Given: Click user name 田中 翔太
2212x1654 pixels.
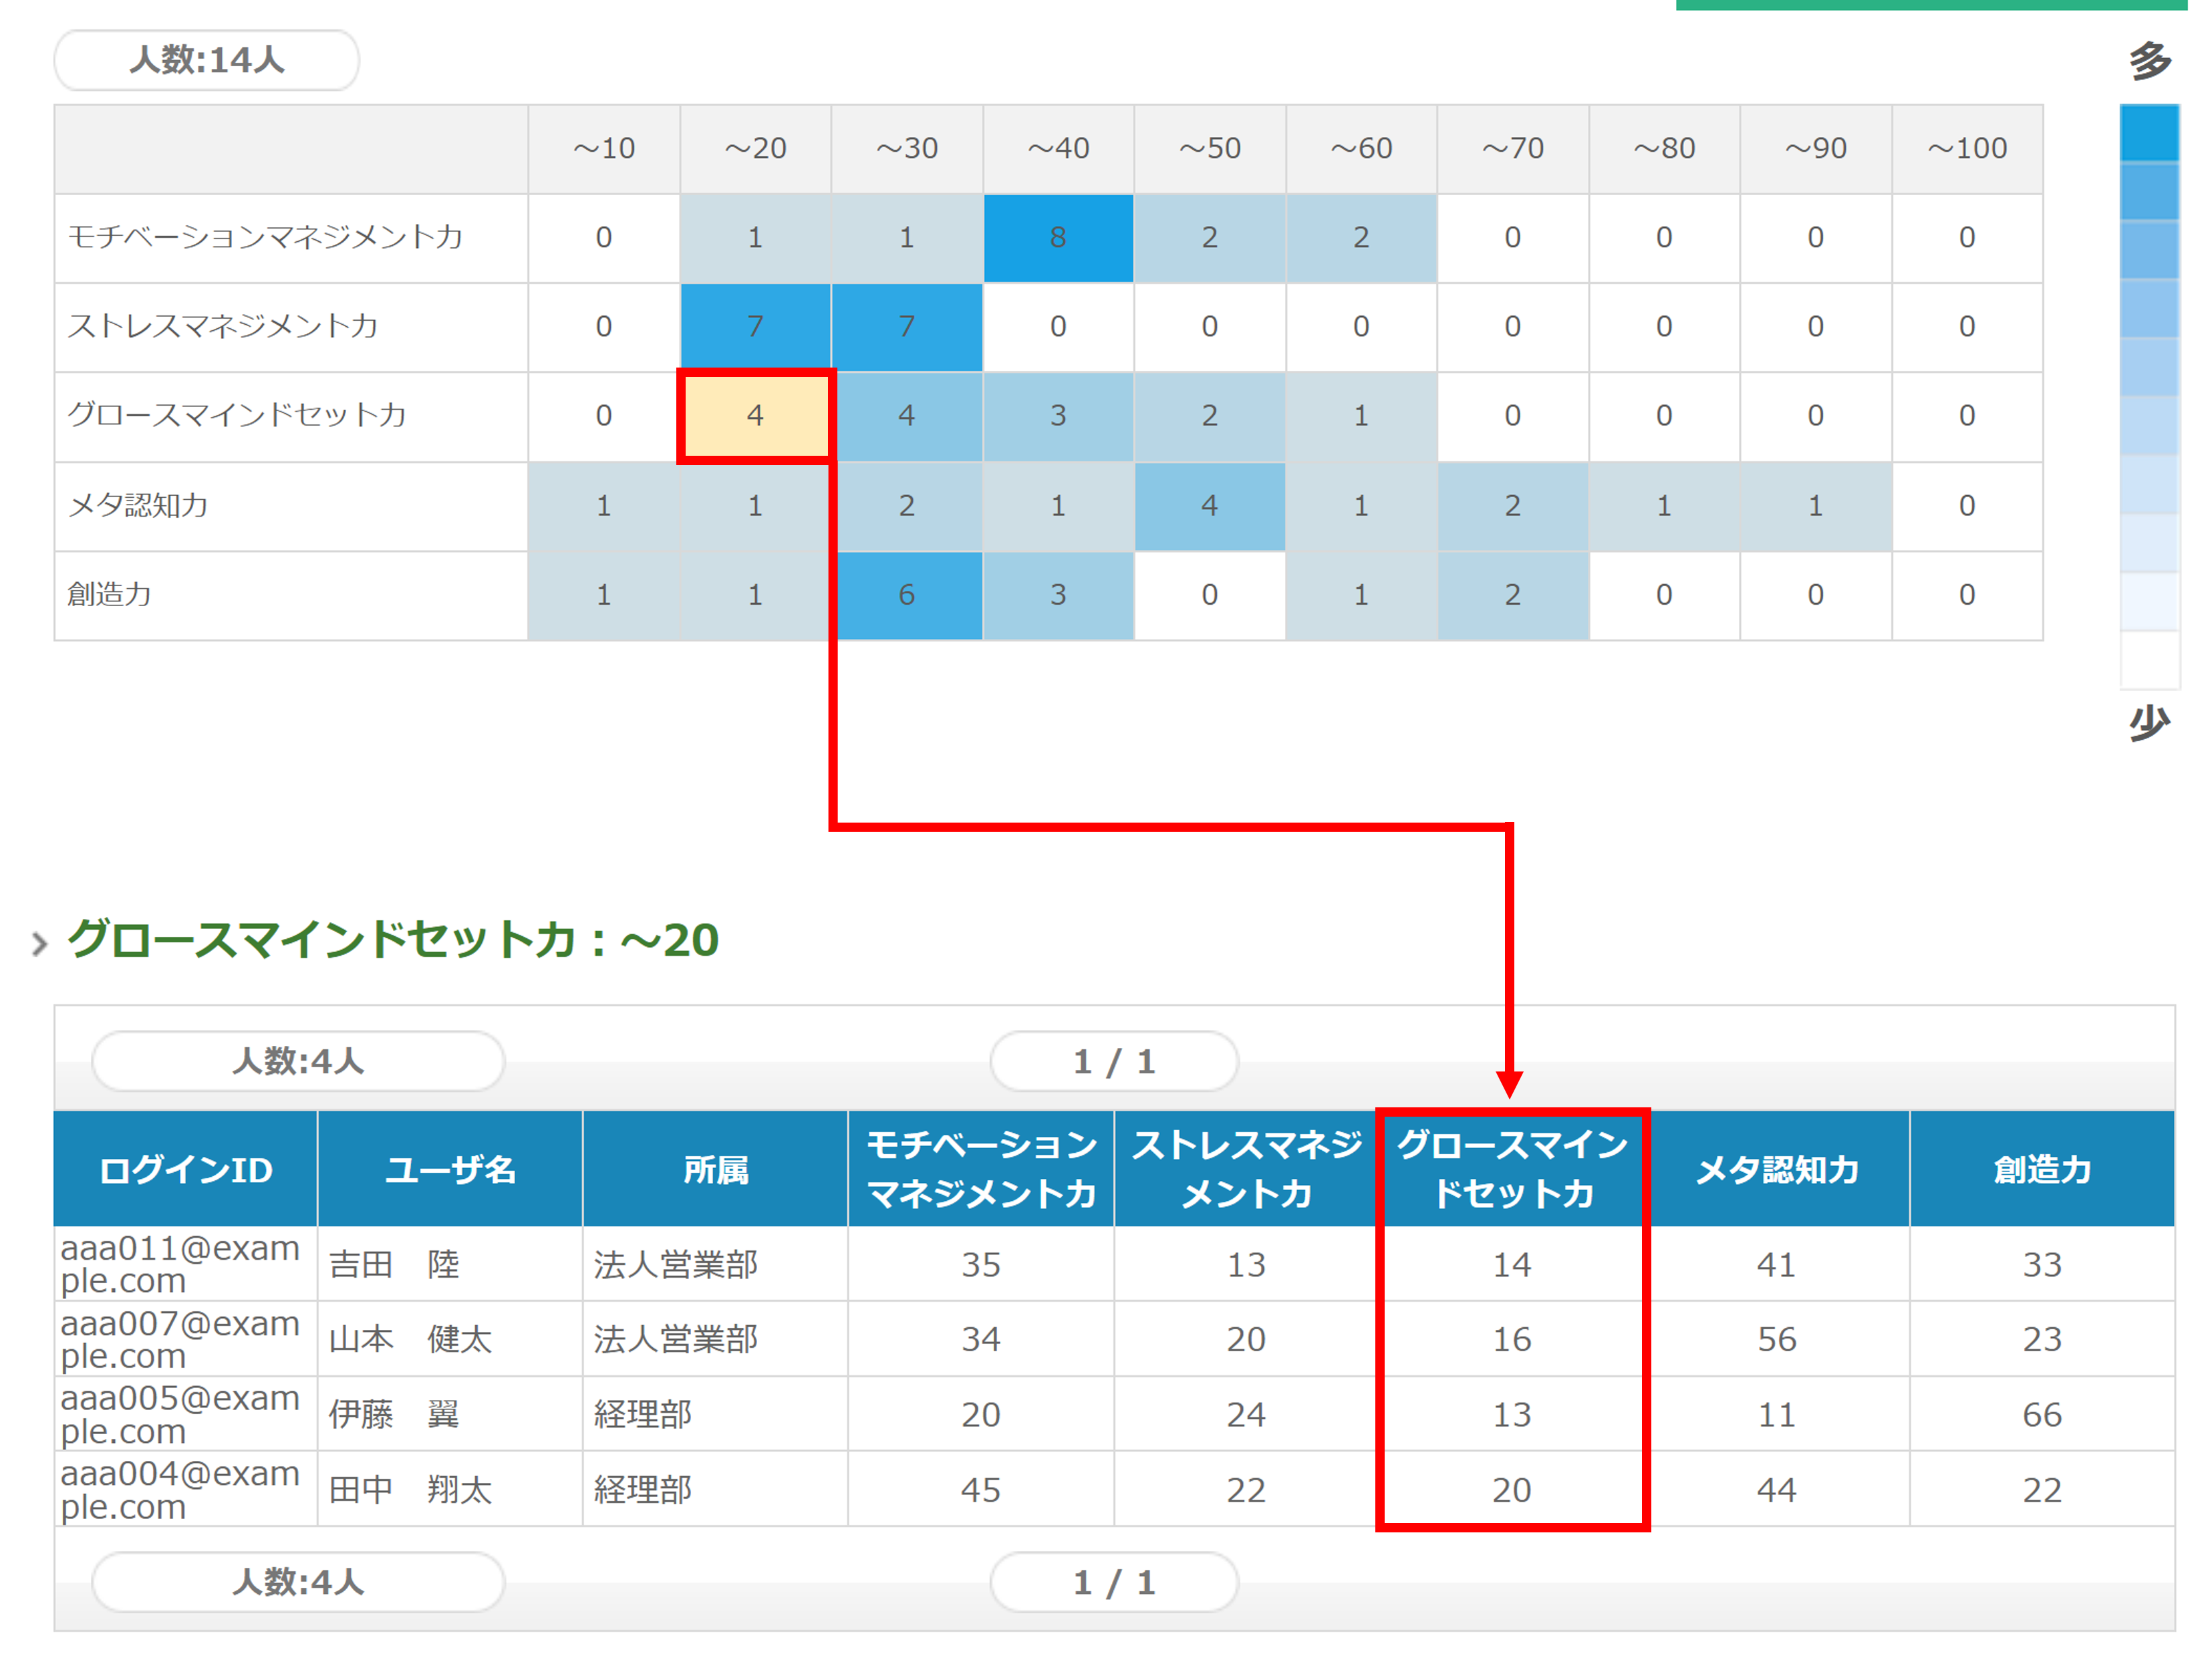Looking at the screenshot, I should [x=410, y=1491].
